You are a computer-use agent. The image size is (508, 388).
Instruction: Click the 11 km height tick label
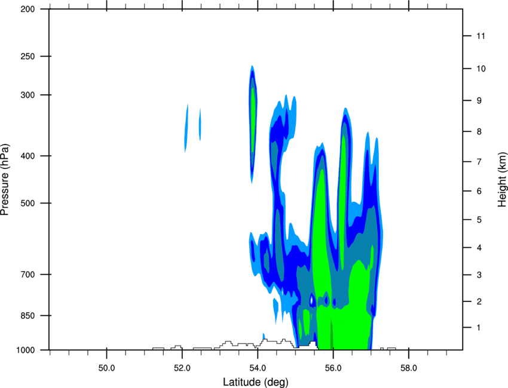[x=479, y=36]
